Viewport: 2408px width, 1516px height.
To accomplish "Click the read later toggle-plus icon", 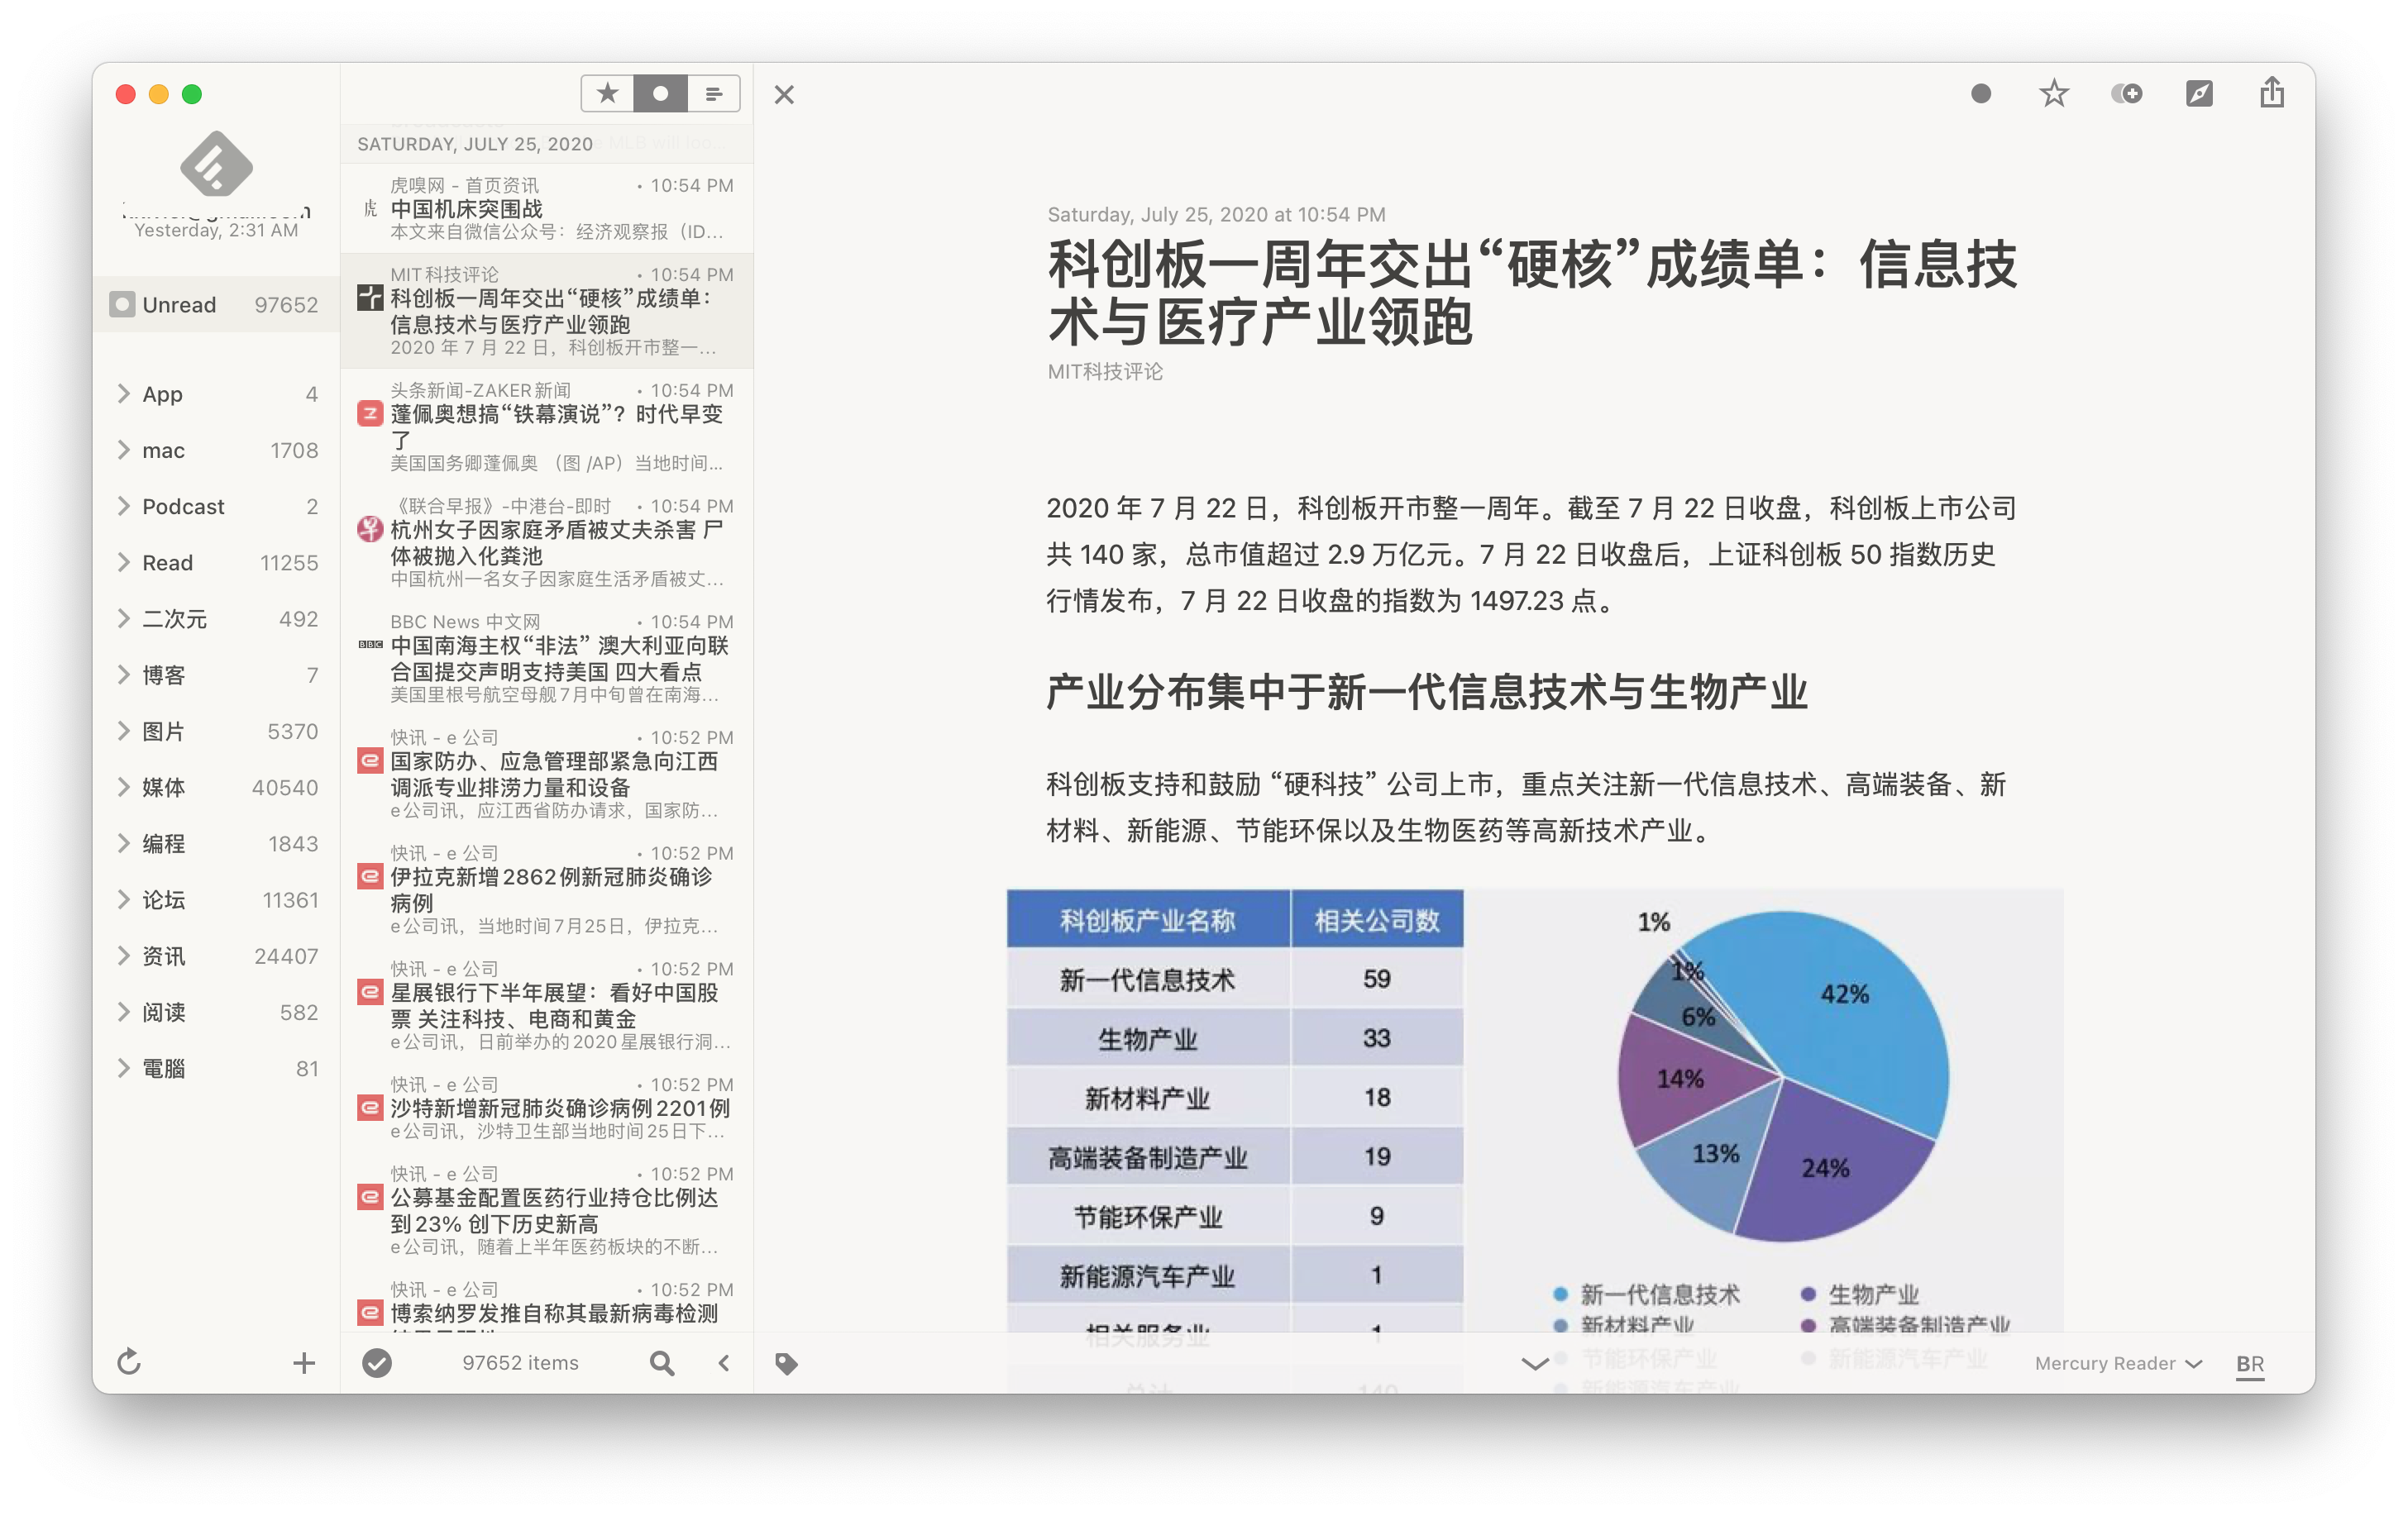I will click(2126, 94).
